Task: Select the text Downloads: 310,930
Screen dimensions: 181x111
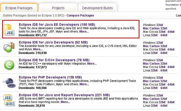Action: (33, 53)
